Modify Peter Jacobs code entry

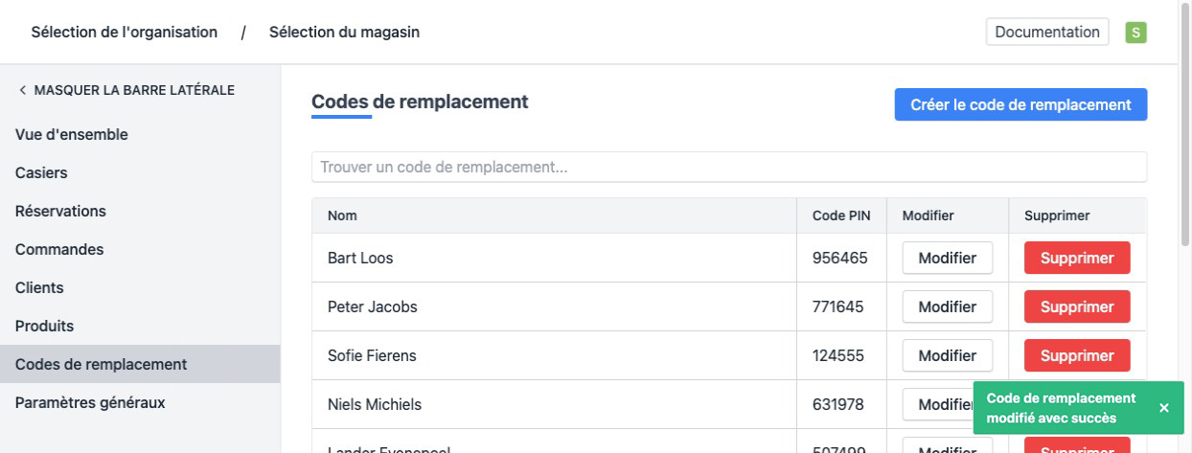(x=947, y=307)
